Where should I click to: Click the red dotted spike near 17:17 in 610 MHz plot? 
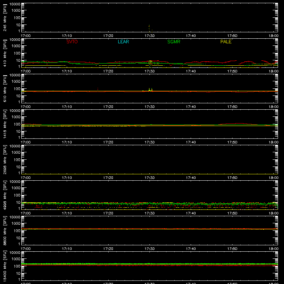(98, 89)
